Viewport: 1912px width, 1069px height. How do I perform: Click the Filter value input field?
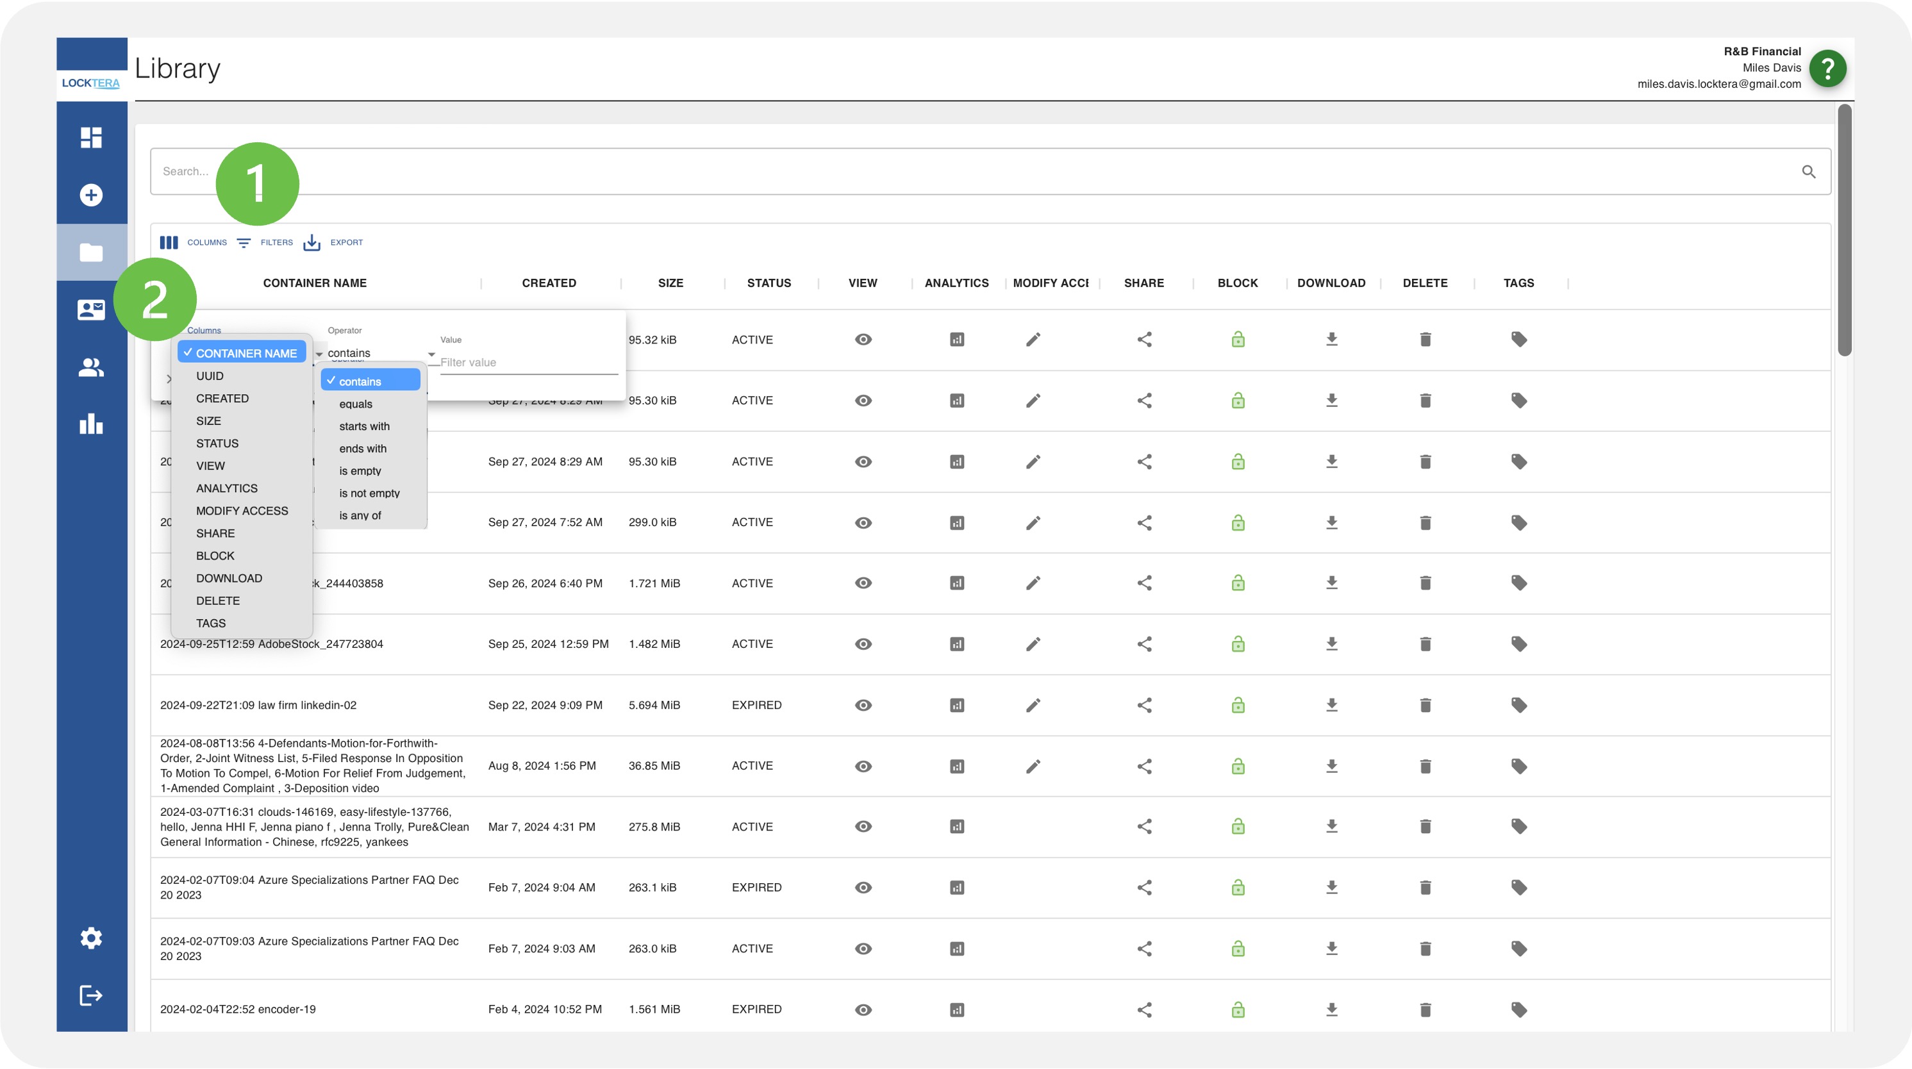tap(528, 362)
